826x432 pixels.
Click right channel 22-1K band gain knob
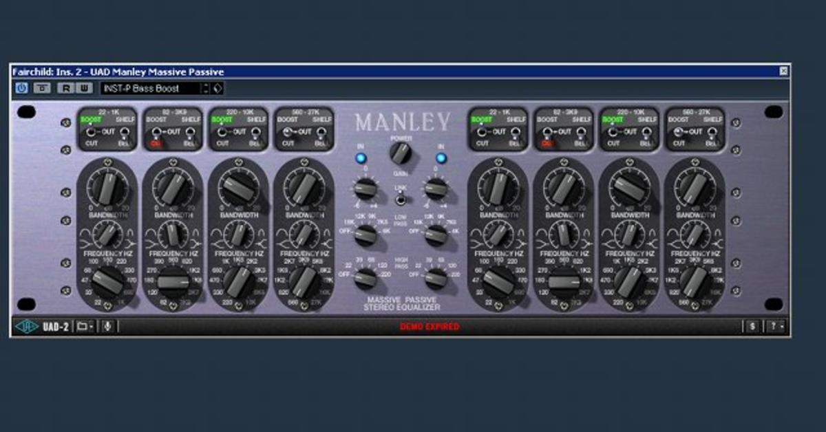point(499,187)
